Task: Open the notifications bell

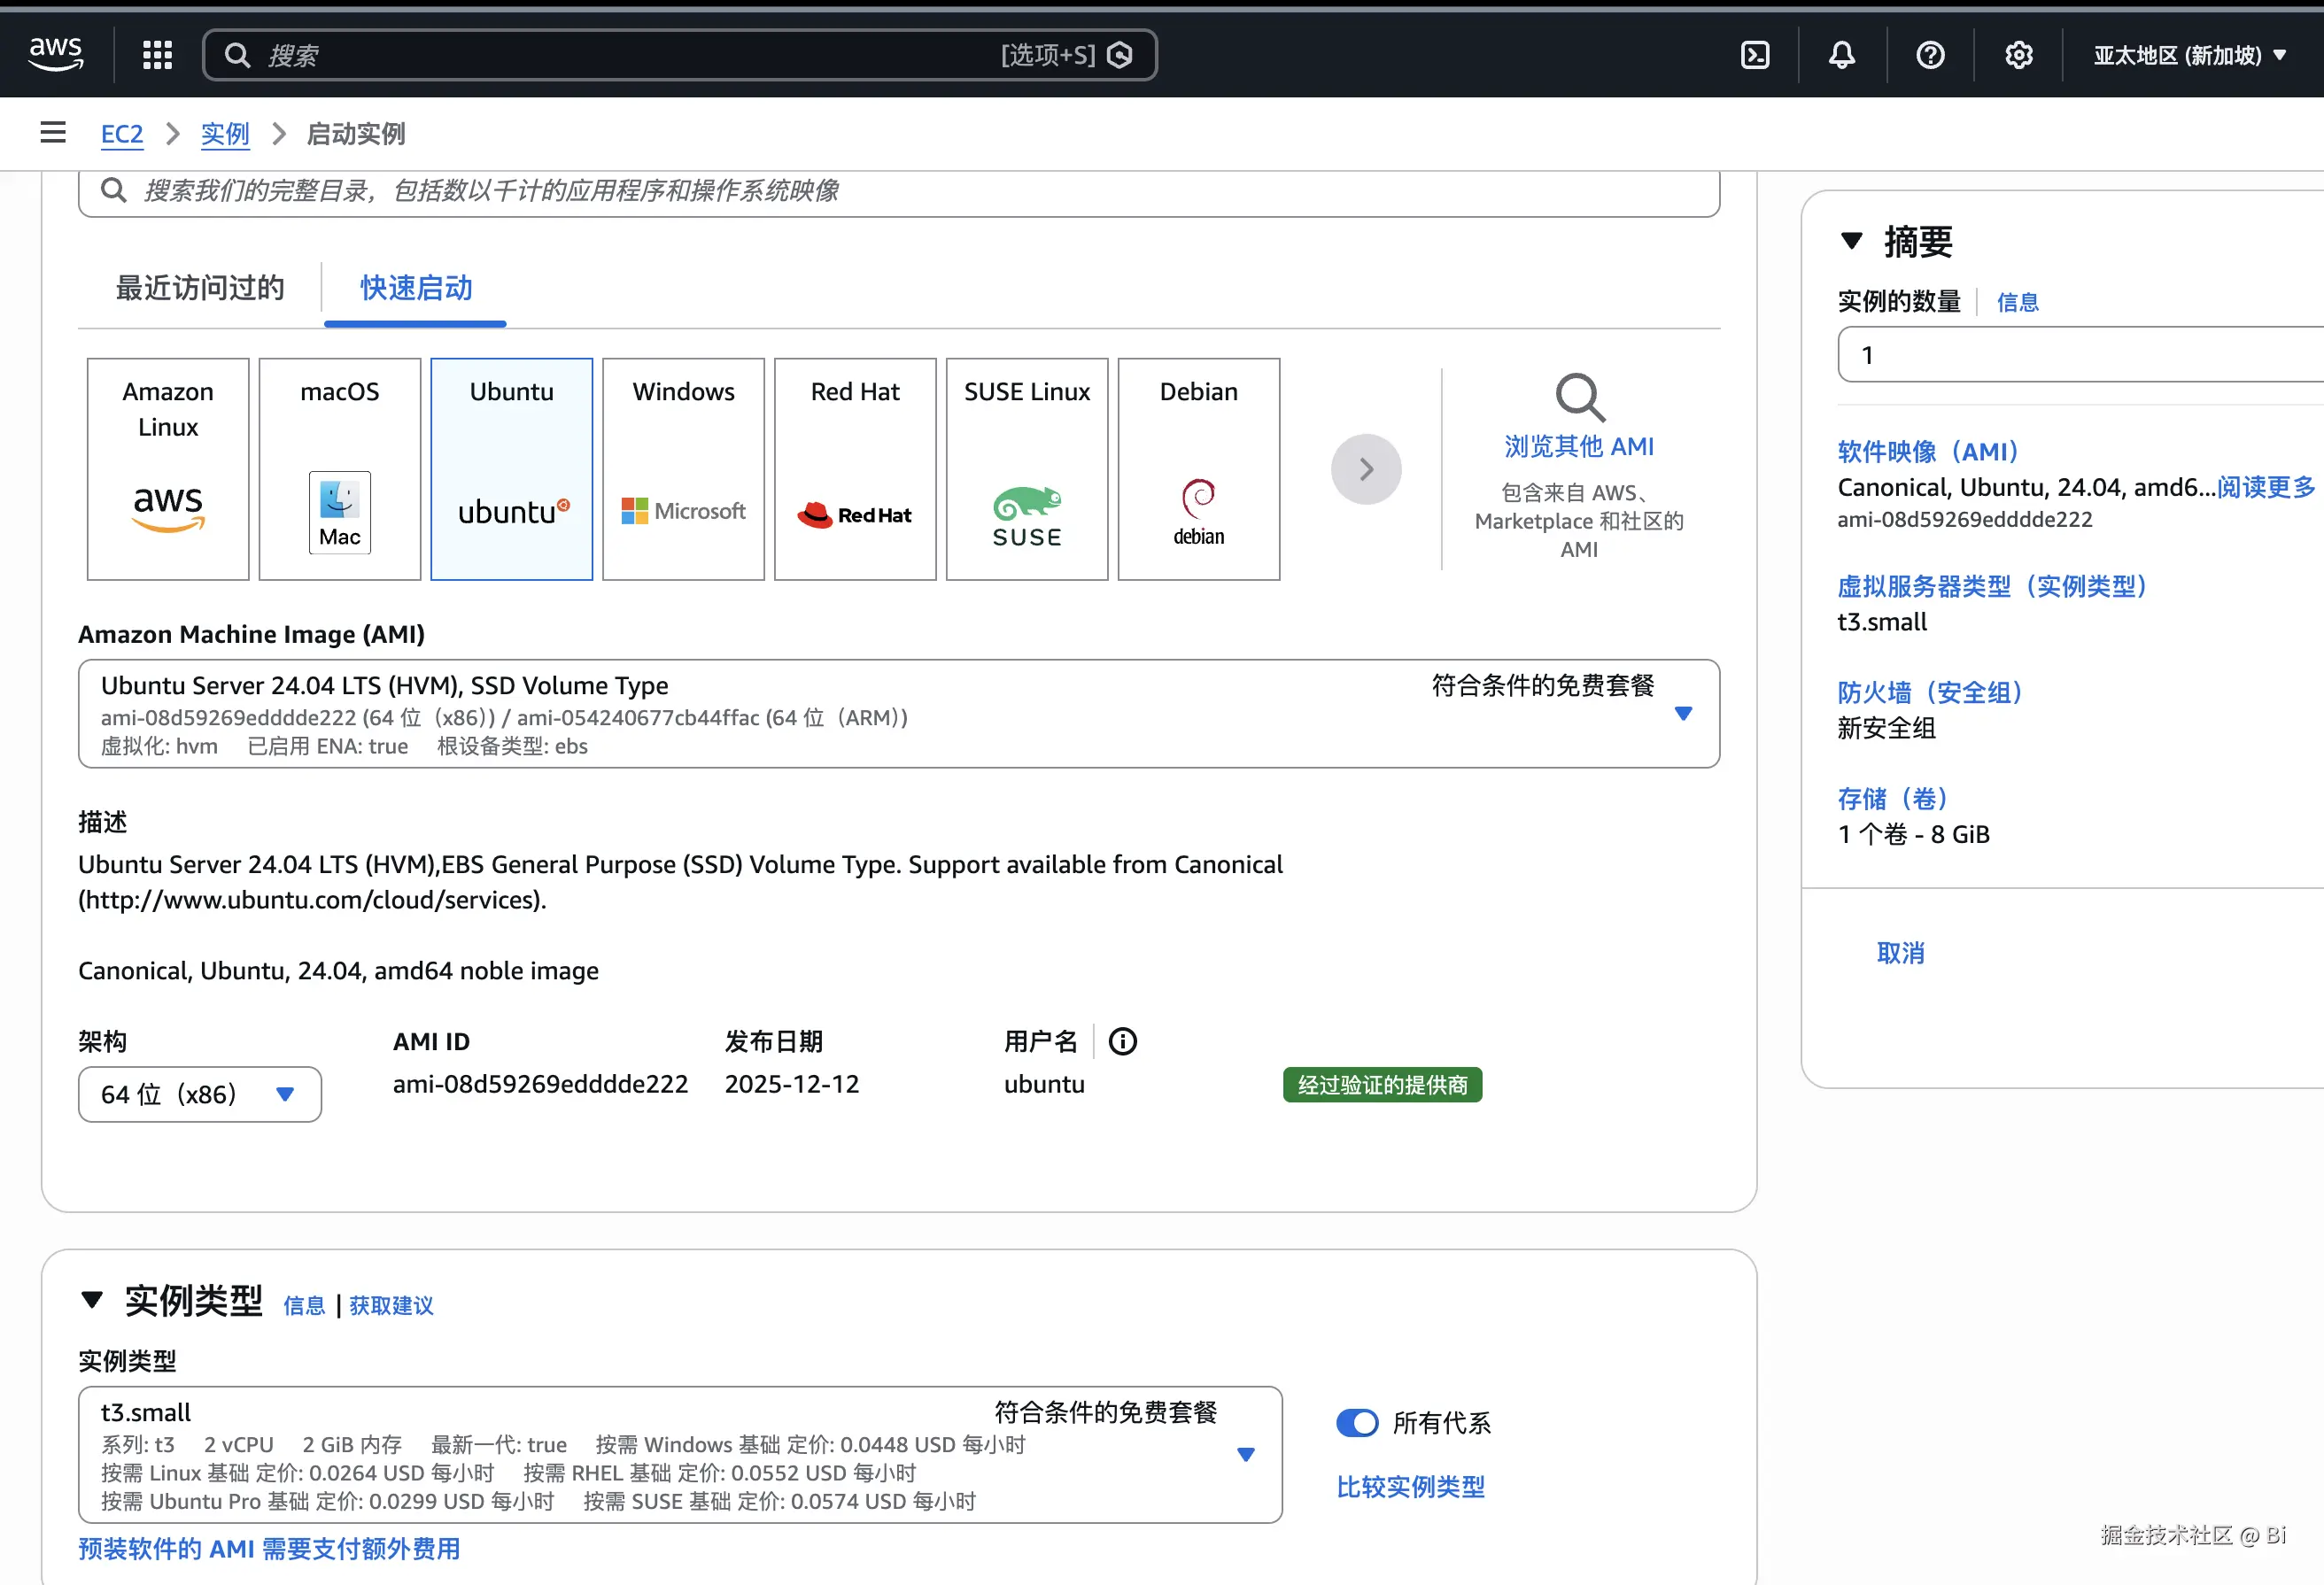Action: [x=1841, y=55]
